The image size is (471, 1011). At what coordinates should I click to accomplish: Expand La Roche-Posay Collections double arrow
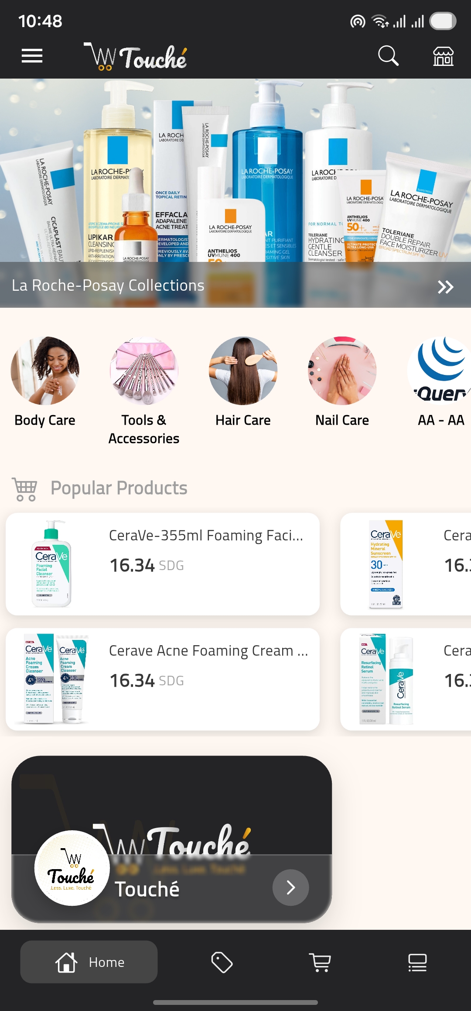pyautogui.click(x=446, y=287)
